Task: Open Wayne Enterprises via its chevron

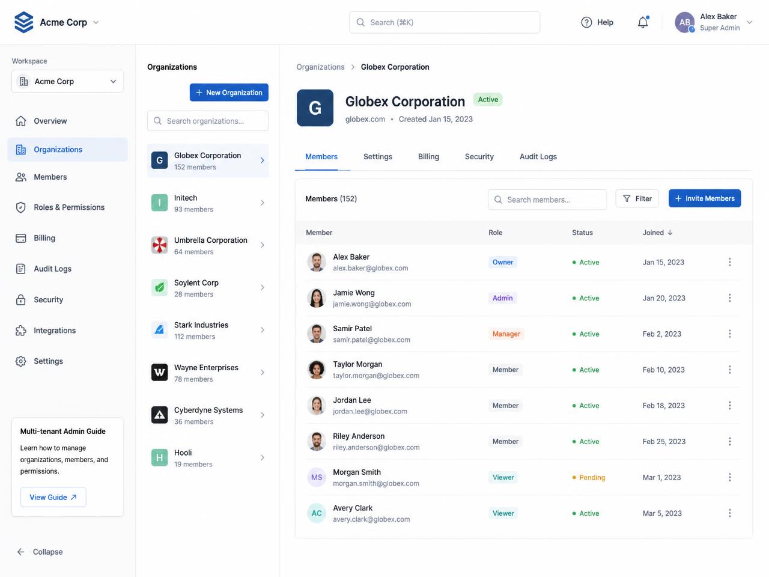Action: pos(263,373)
